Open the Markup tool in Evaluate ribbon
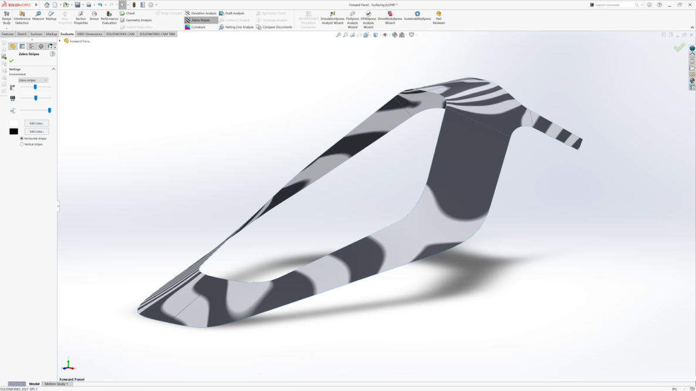 (51, 16)
